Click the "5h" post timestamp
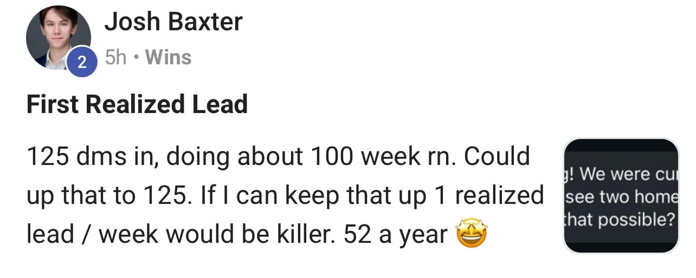 point(115,57)
